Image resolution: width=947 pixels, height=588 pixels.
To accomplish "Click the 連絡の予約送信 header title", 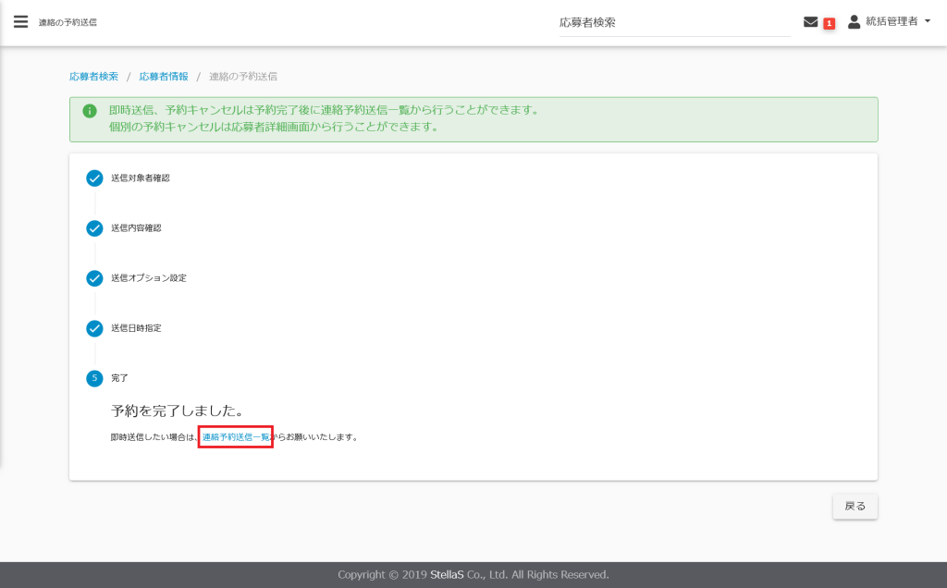I will tap(68, 22).
